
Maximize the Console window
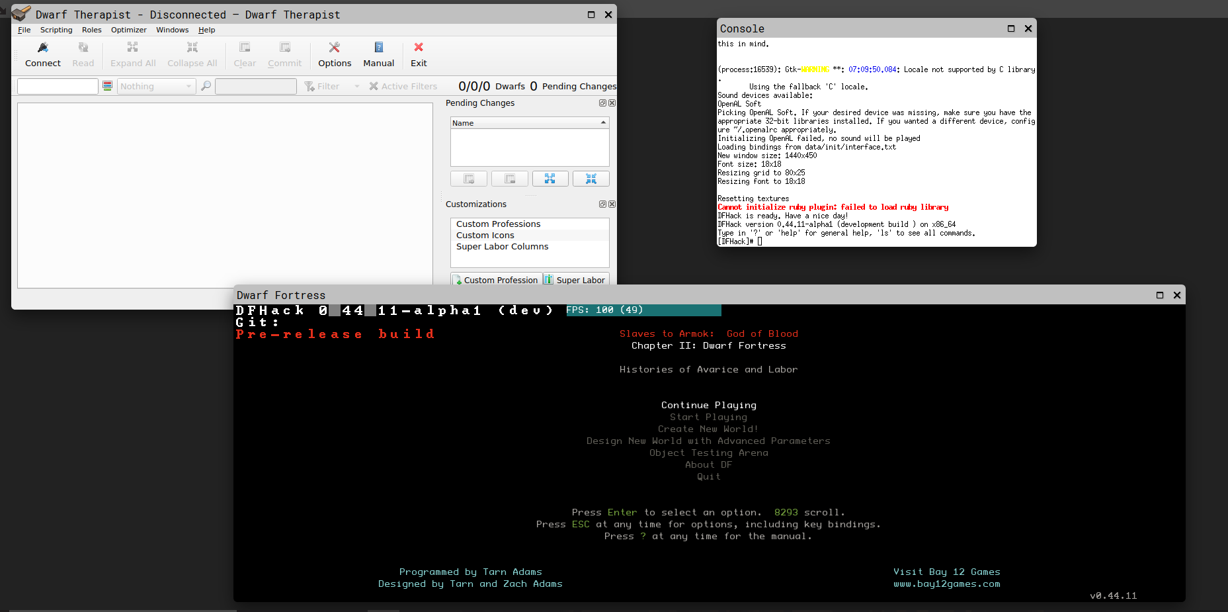pyautogui.click(x=1011, y=28)
